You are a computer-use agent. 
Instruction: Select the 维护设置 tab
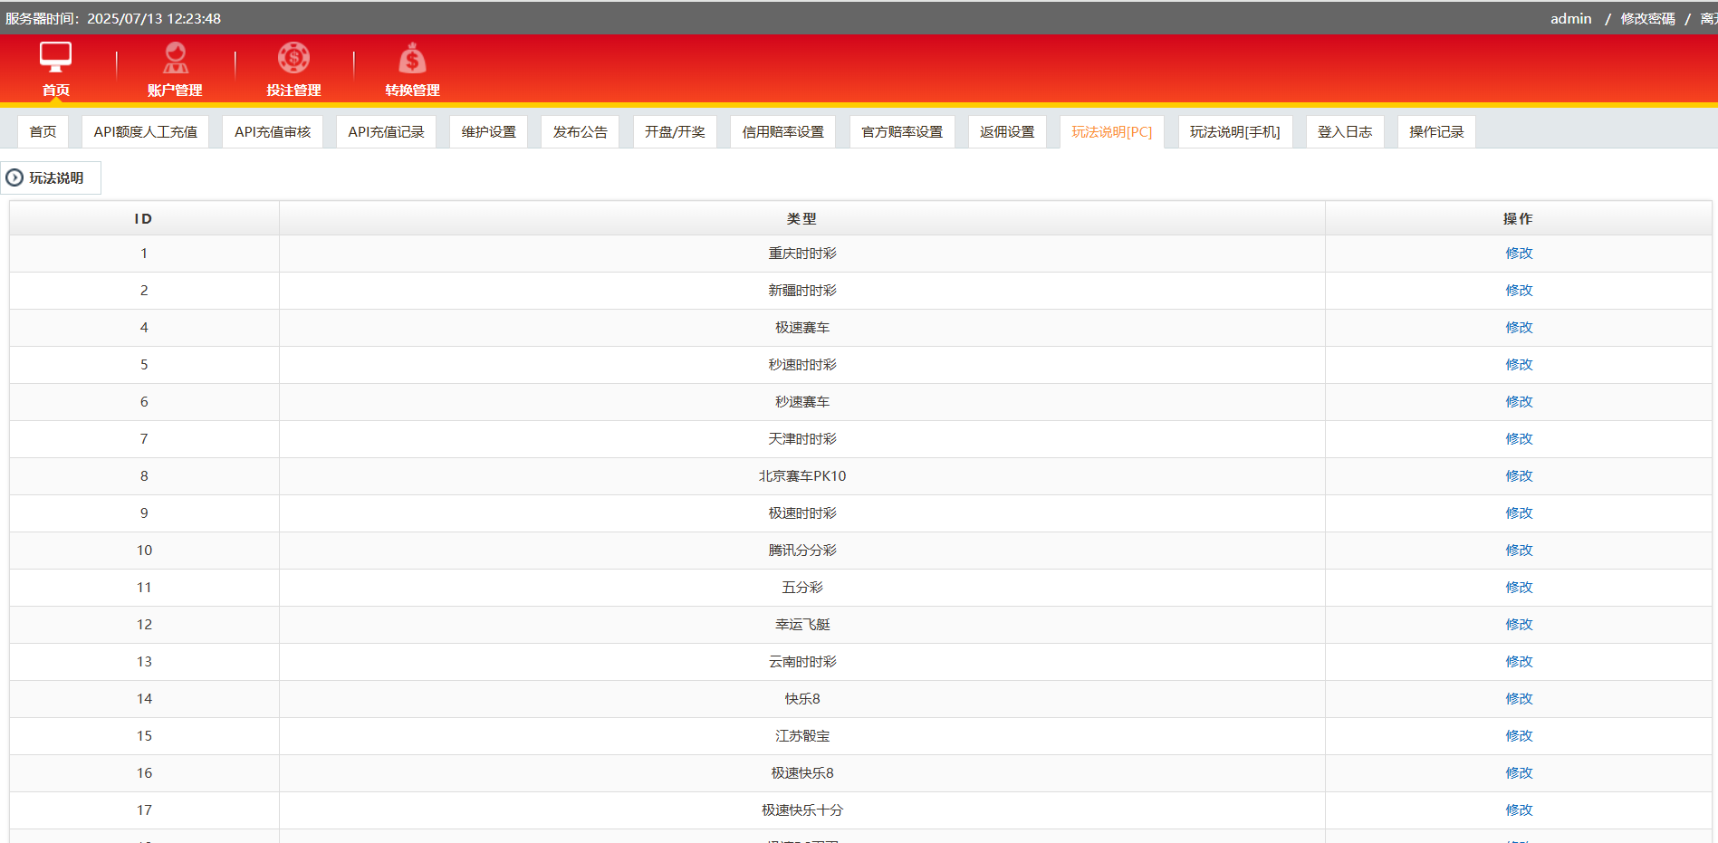488,132
